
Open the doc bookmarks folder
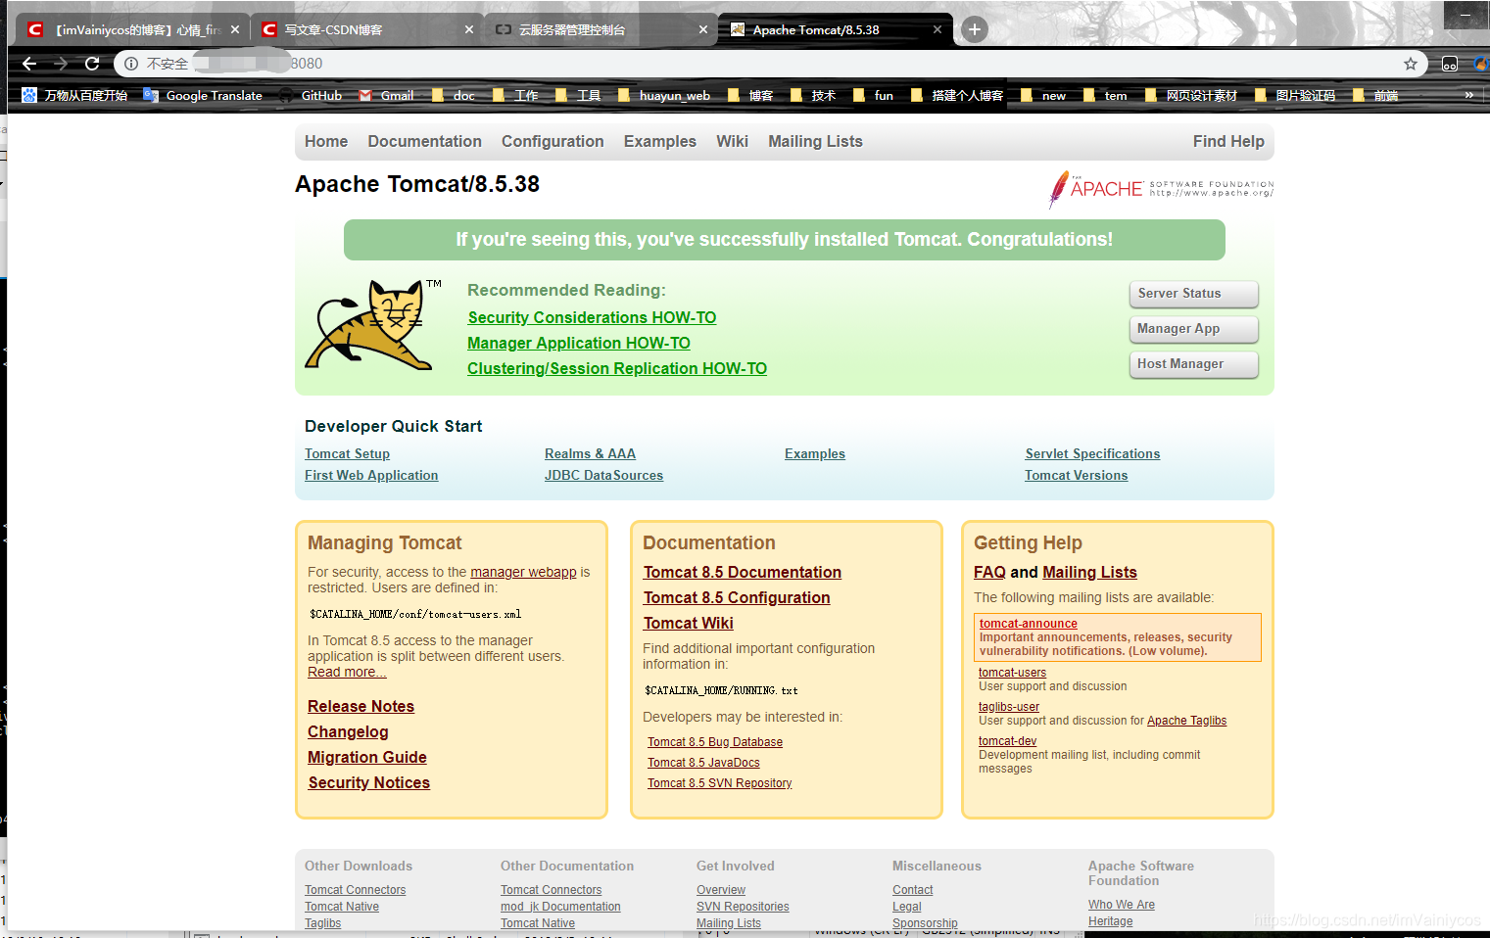(453, 95)
